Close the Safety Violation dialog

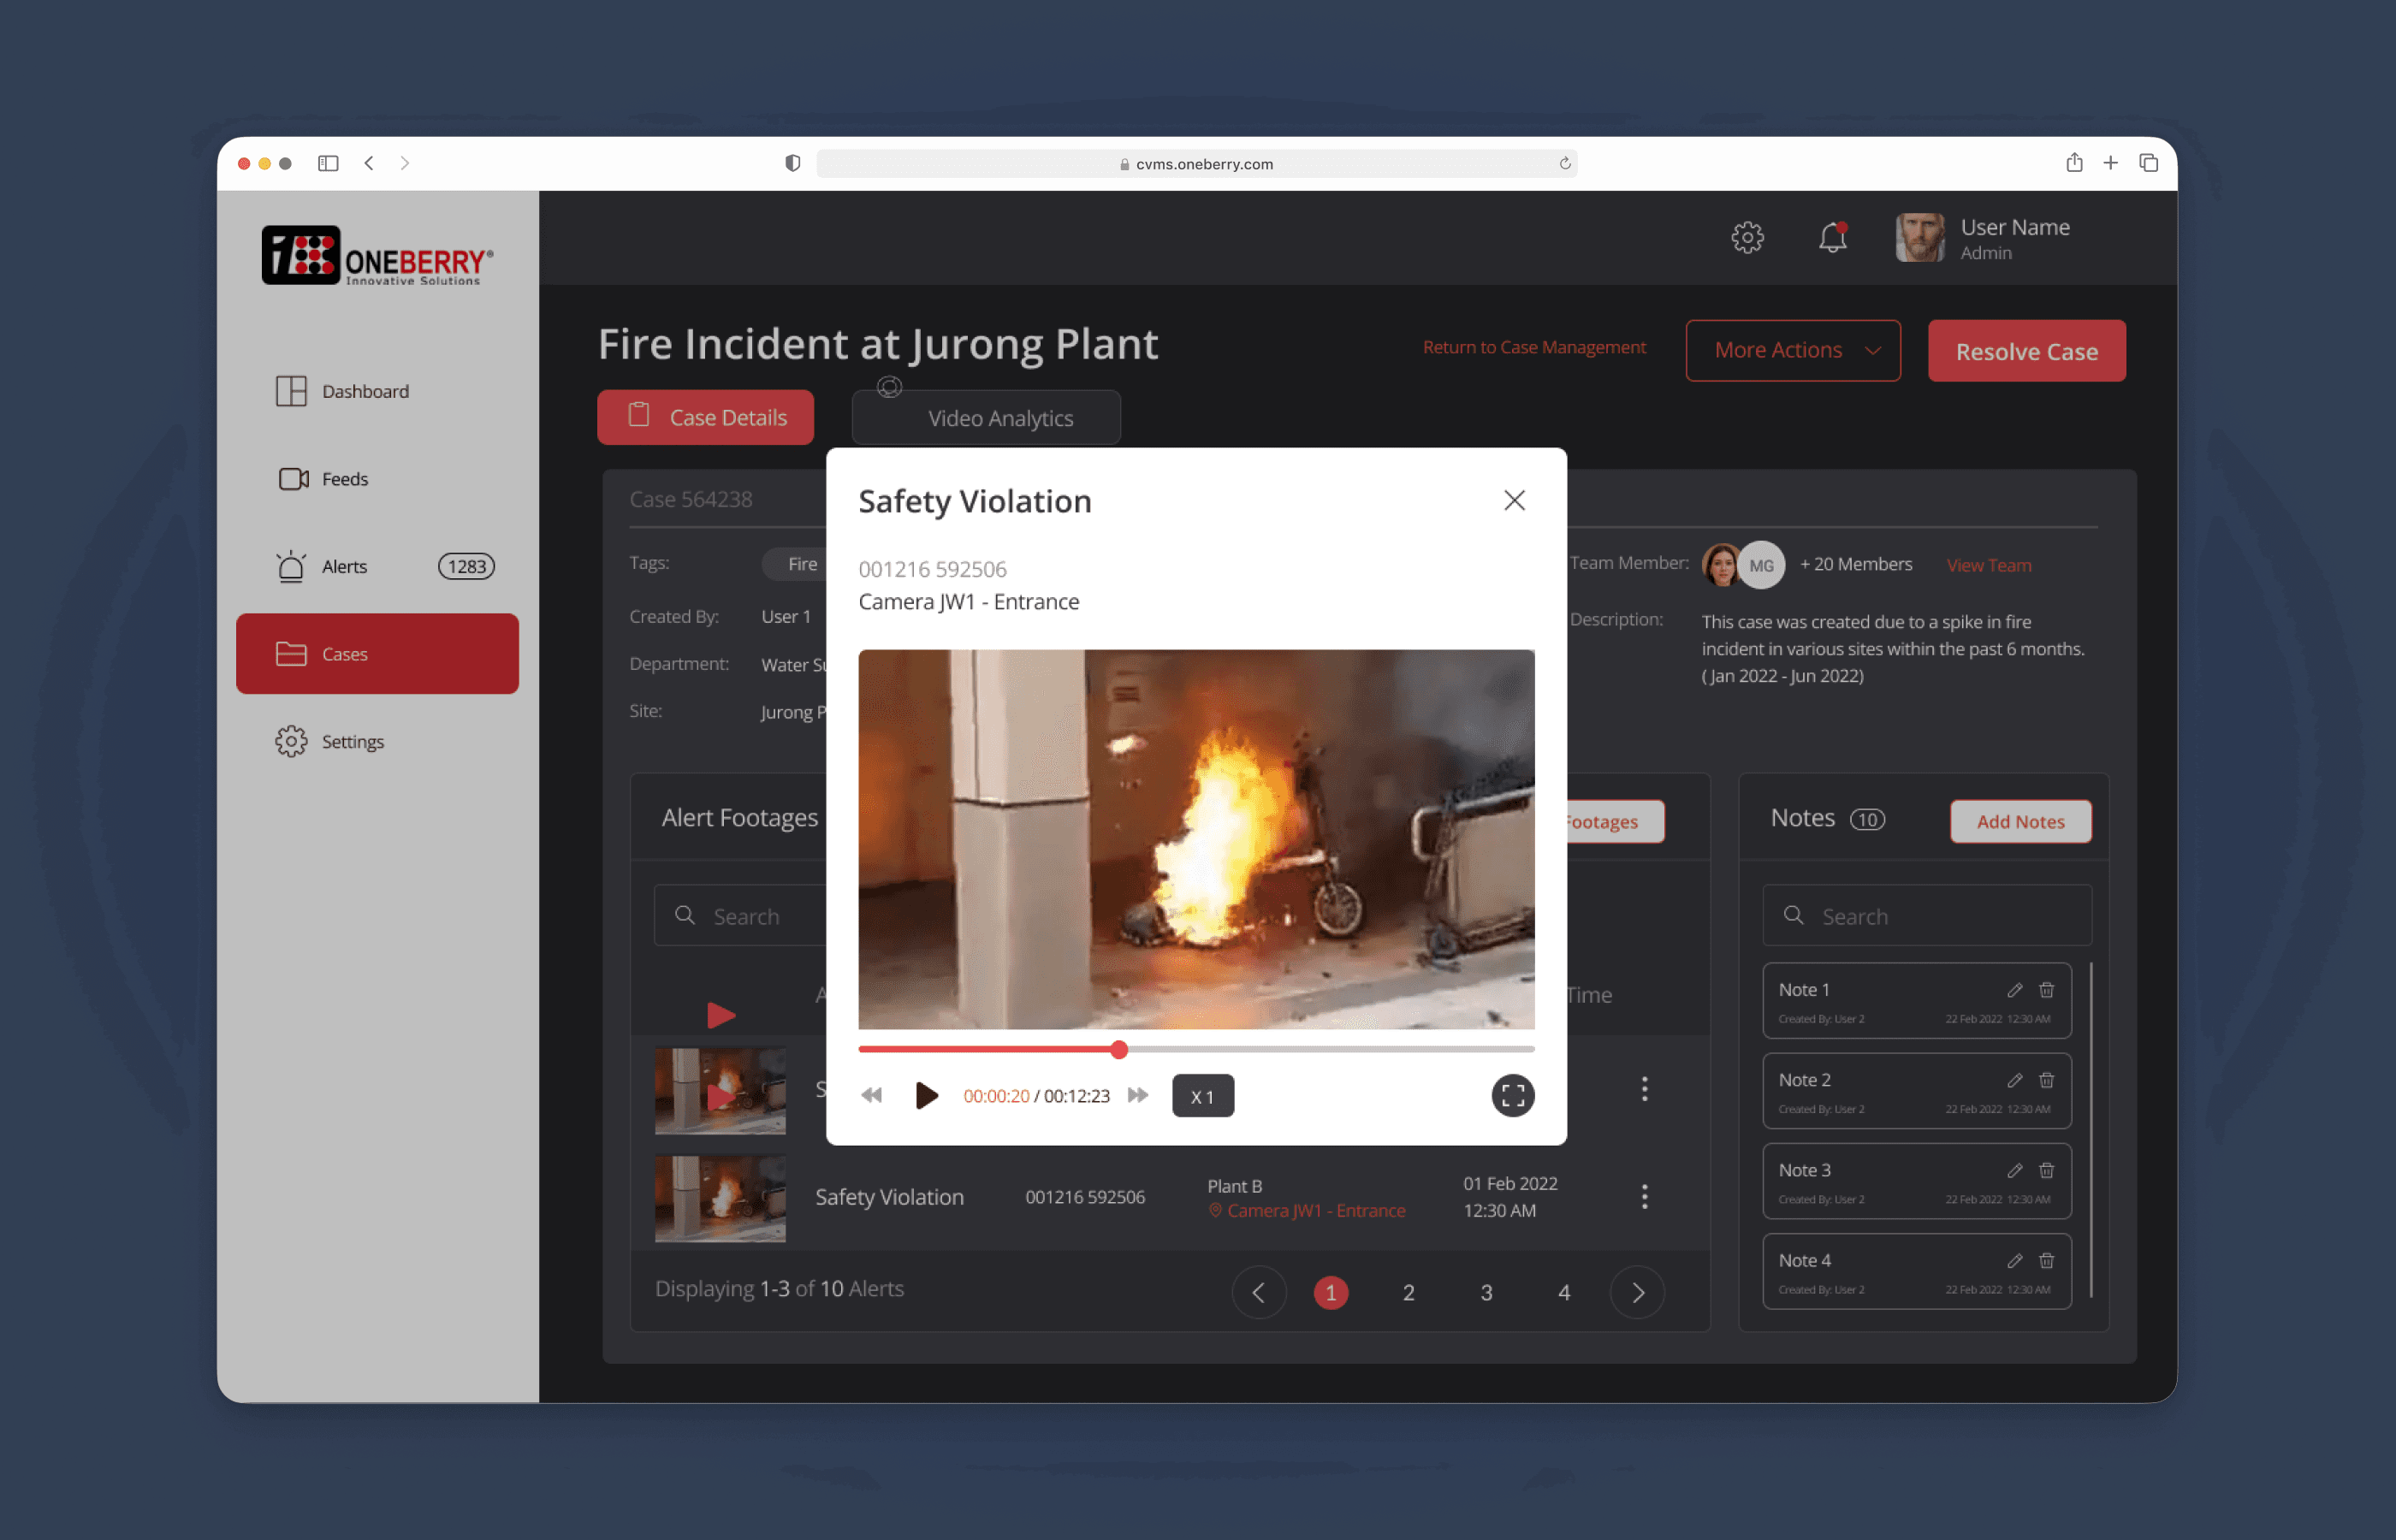pyautogui.click(x=1514, y=500)
